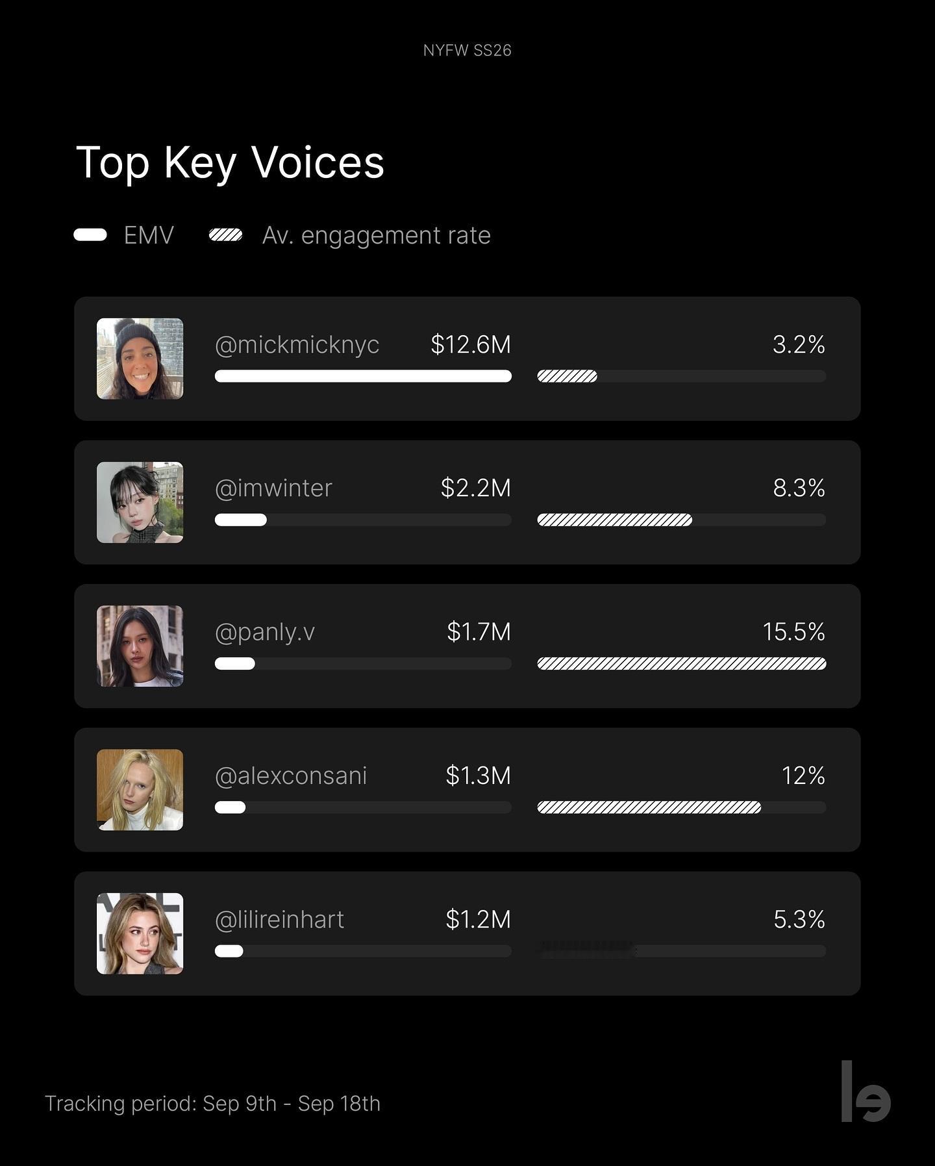The height and width of the screenshot is (1166, 935).
Task: Open @mickmicknyc profile photo
Action: 140,359
